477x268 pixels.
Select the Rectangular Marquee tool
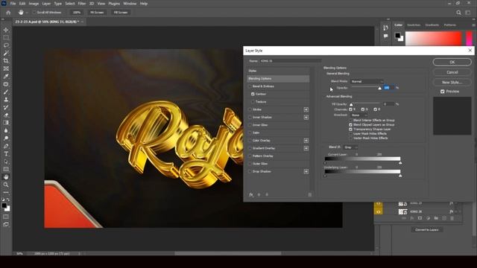[x=6, y=37]
